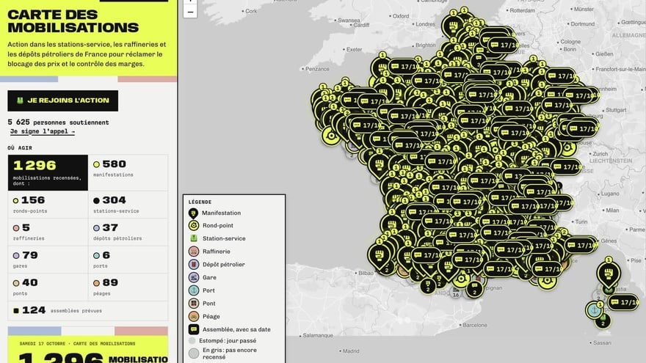646x363 pixels.
Task: Click the Madrid label on the map
Action: [x=351, y=351]
